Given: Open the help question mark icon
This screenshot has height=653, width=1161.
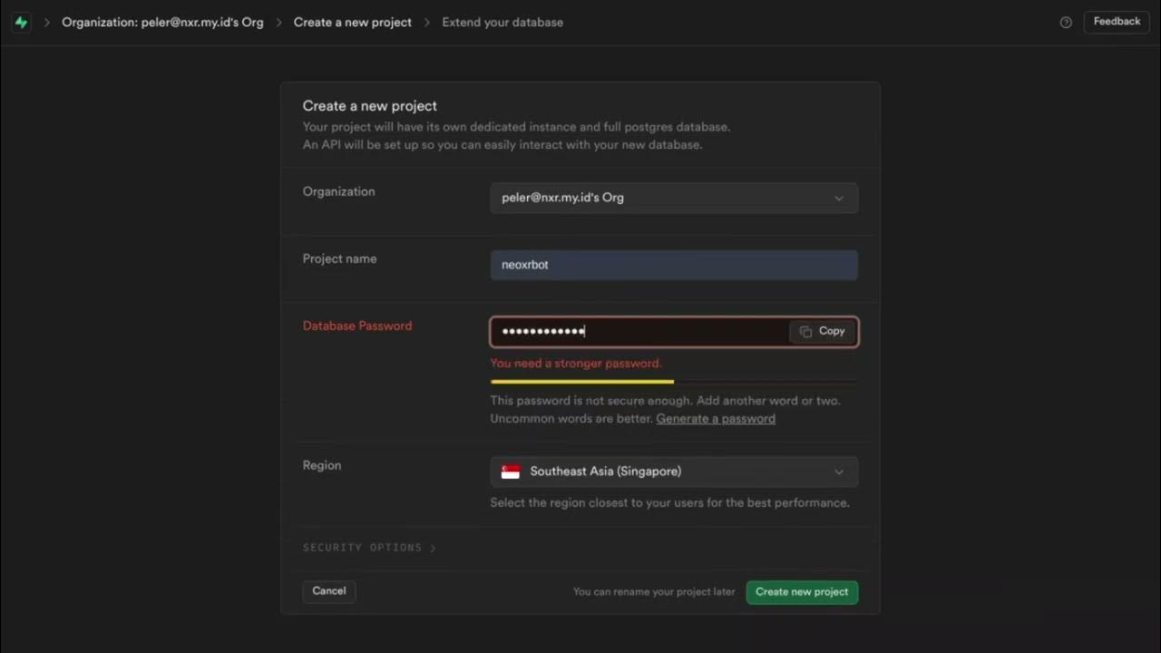Looking at the screenshot, I should coord(1066,23).
